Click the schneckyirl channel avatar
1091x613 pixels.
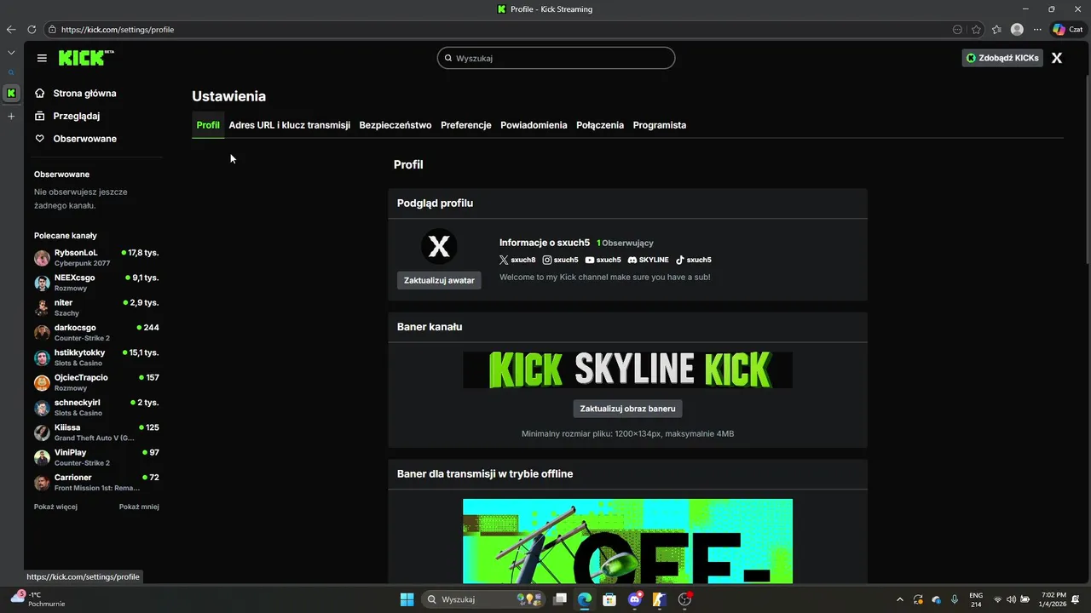pos(42,408)
